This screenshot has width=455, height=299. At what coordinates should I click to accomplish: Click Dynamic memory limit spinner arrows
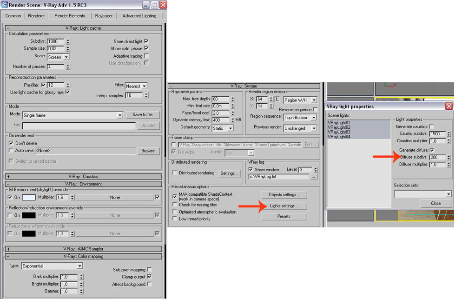click(x=233, y=120)
